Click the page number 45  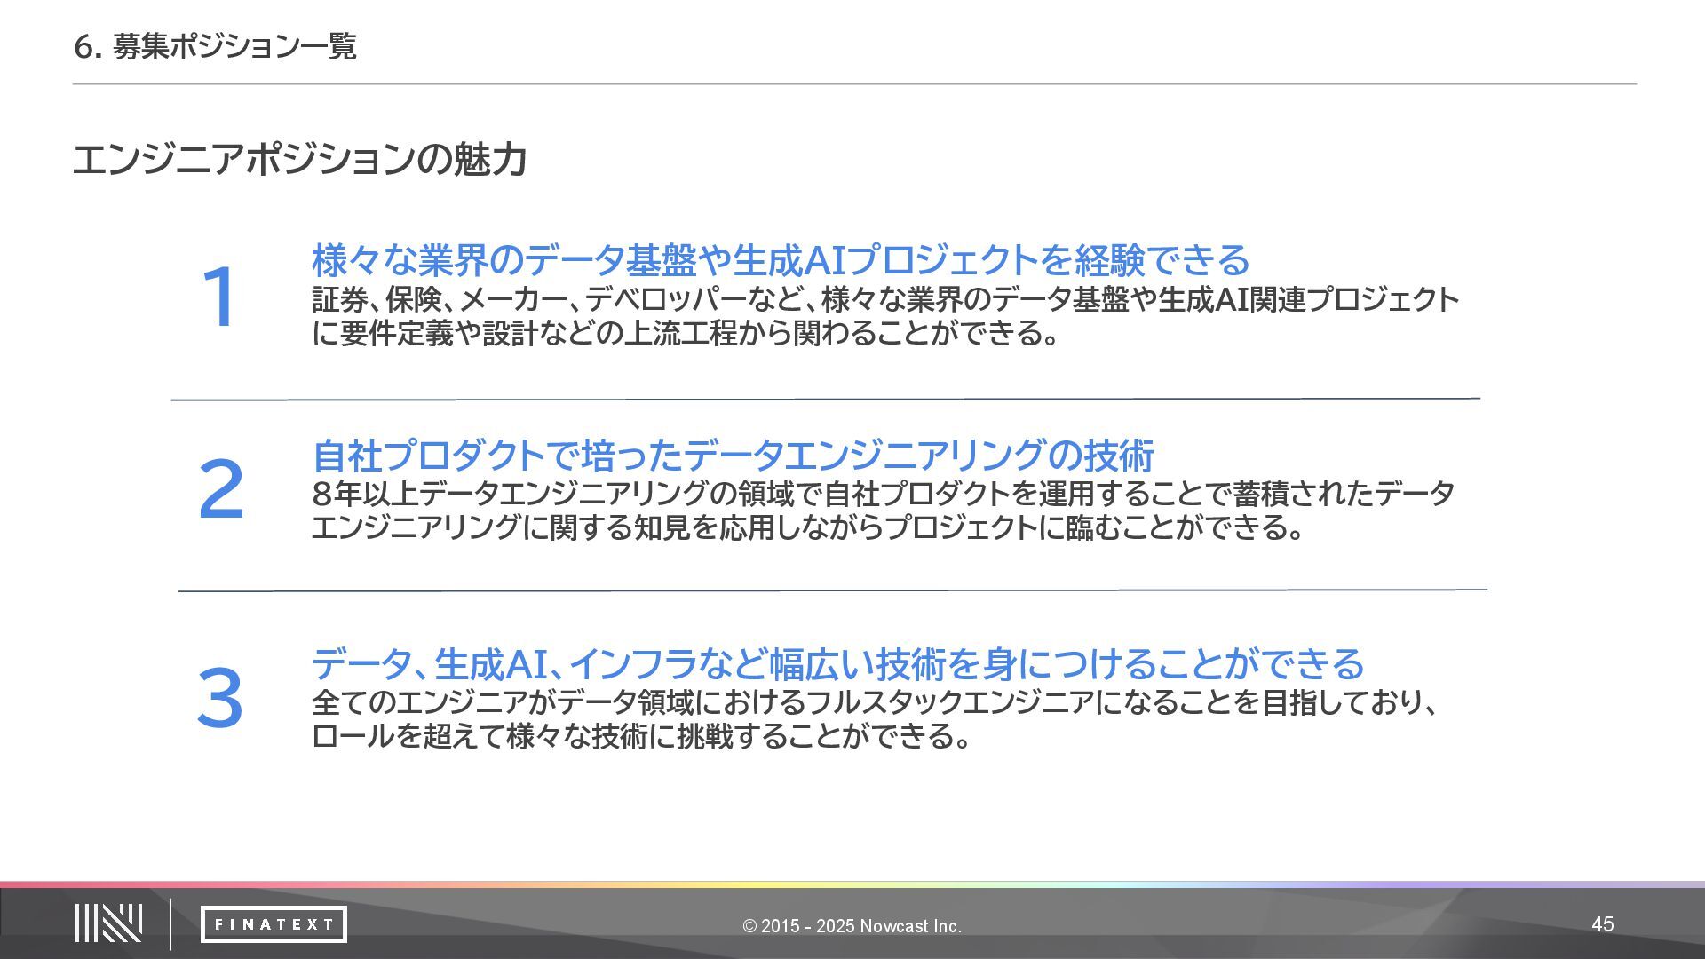click(x=1602, y=924)
